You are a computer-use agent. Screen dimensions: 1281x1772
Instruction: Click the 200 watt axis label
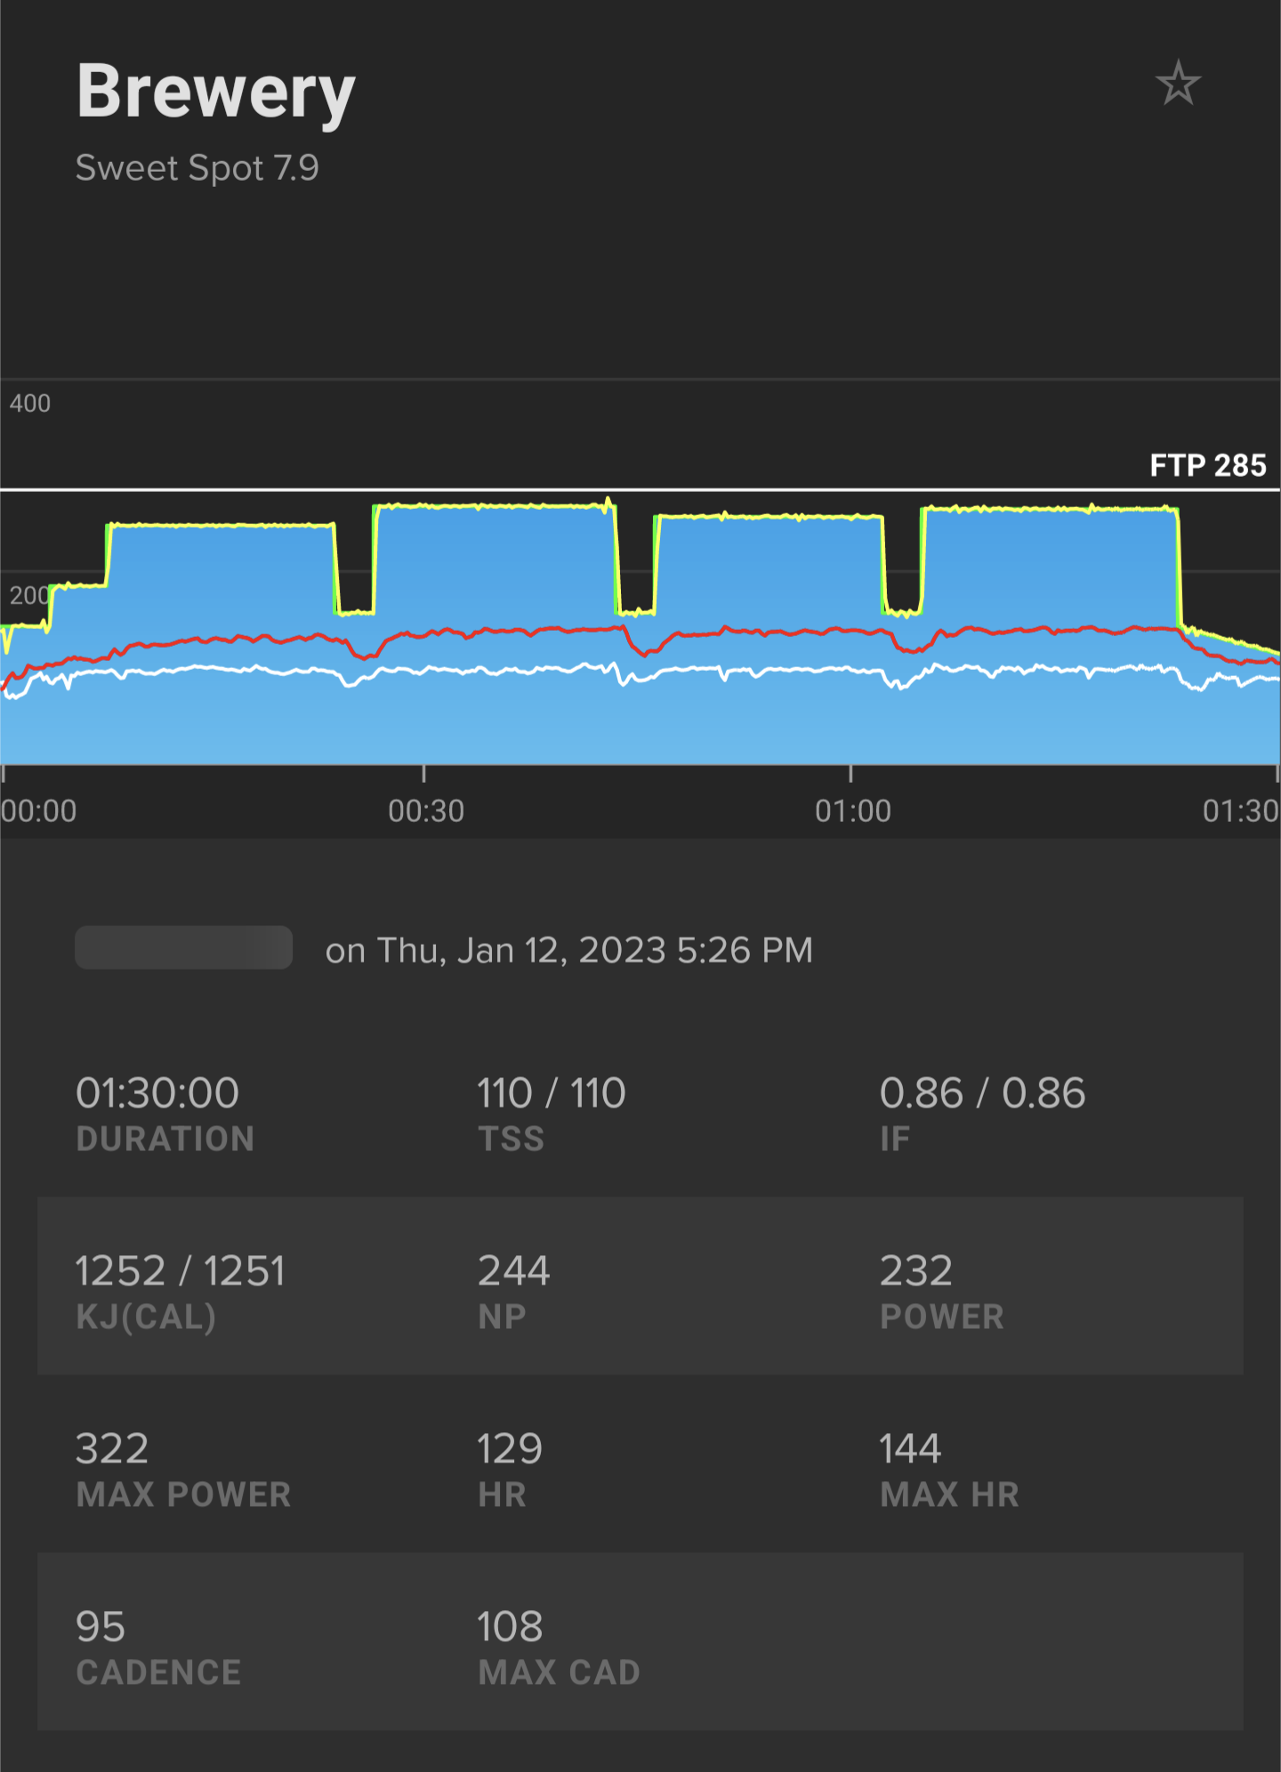coord(28,595)
